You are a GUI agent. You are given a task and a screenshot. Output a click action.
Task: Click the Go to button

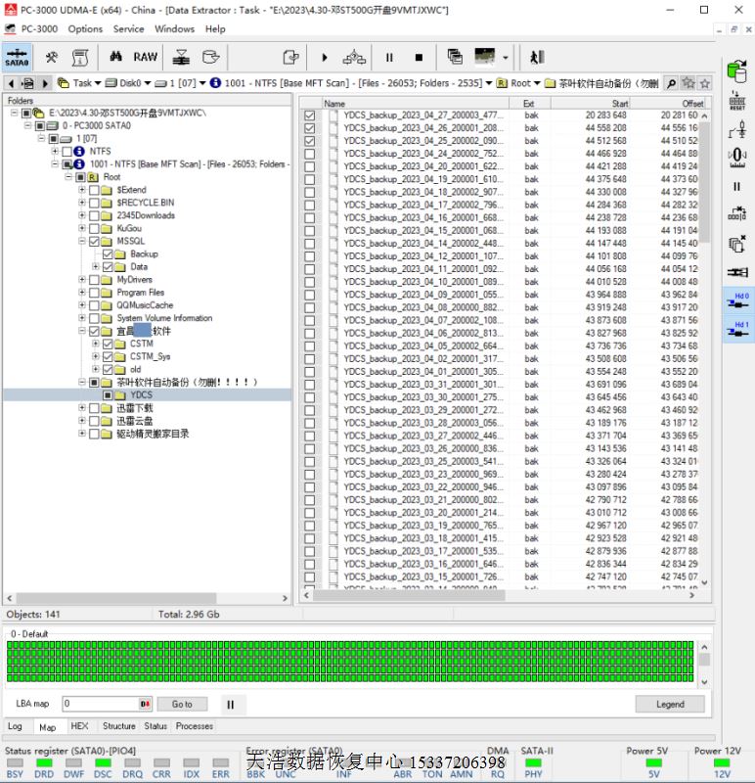(182, 704)
